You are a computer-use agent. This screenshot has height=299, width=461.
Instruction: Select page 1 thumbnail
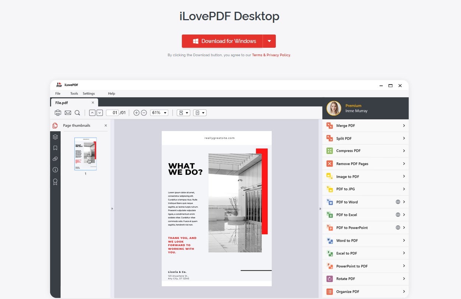click(x=85, y=154)
